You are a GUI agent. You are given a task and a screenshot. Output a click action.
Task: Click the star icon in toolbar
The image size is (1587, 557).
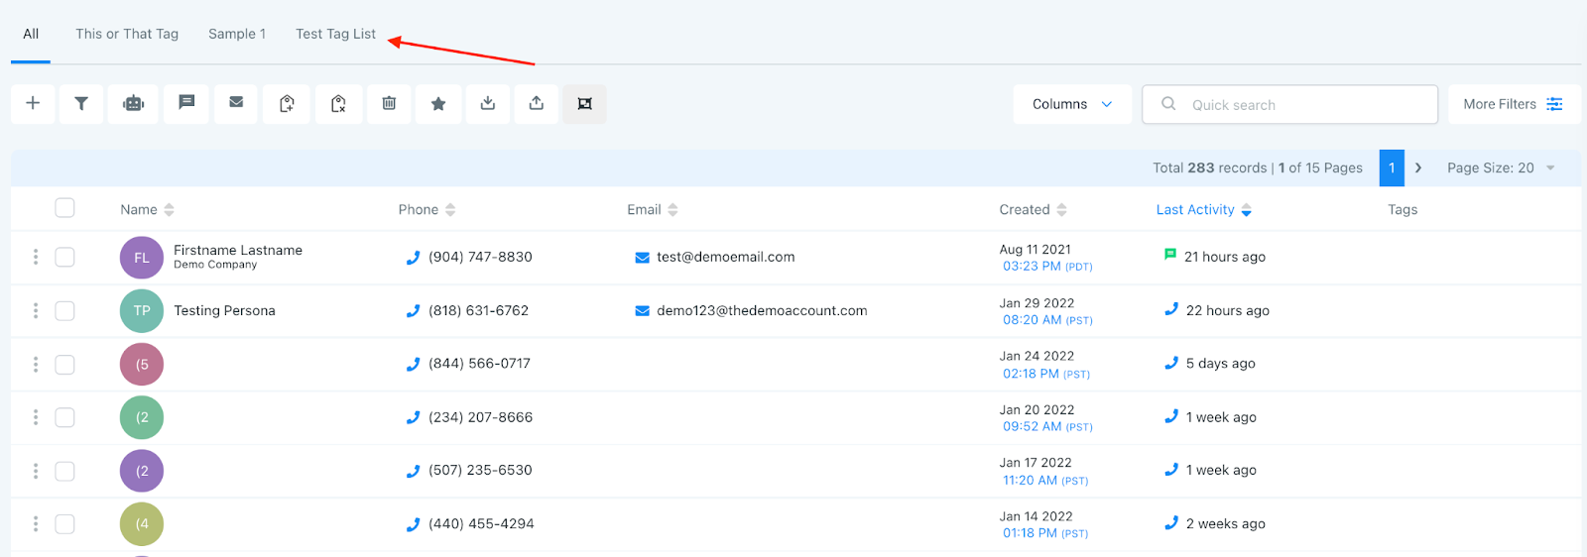(438, 103)
